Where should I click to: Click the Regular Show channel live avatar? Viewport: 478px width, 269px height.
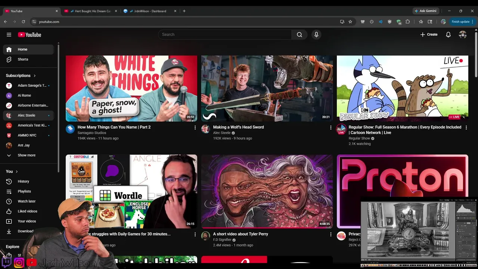(341, 129)
